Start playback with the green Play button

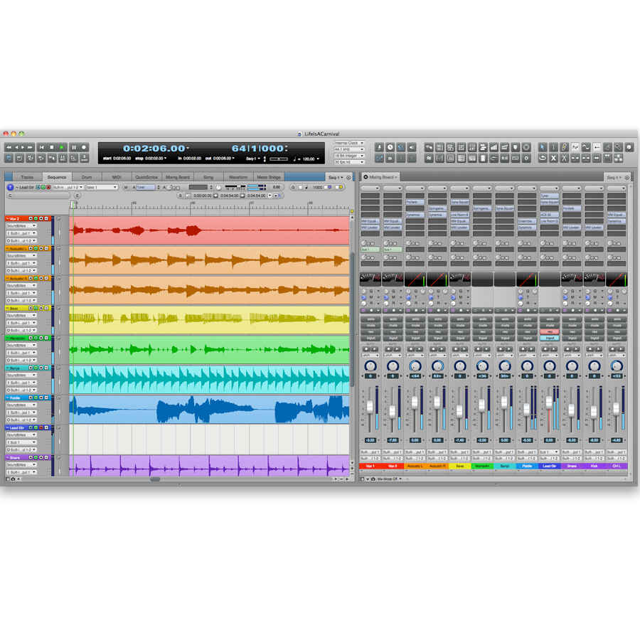pyautogui.click(x=62, y=147)
